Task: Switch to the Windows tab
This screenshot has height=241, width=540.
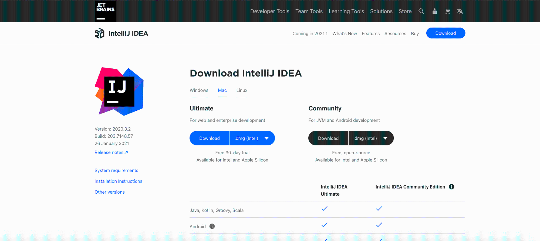Action: [x=199, y=90]
